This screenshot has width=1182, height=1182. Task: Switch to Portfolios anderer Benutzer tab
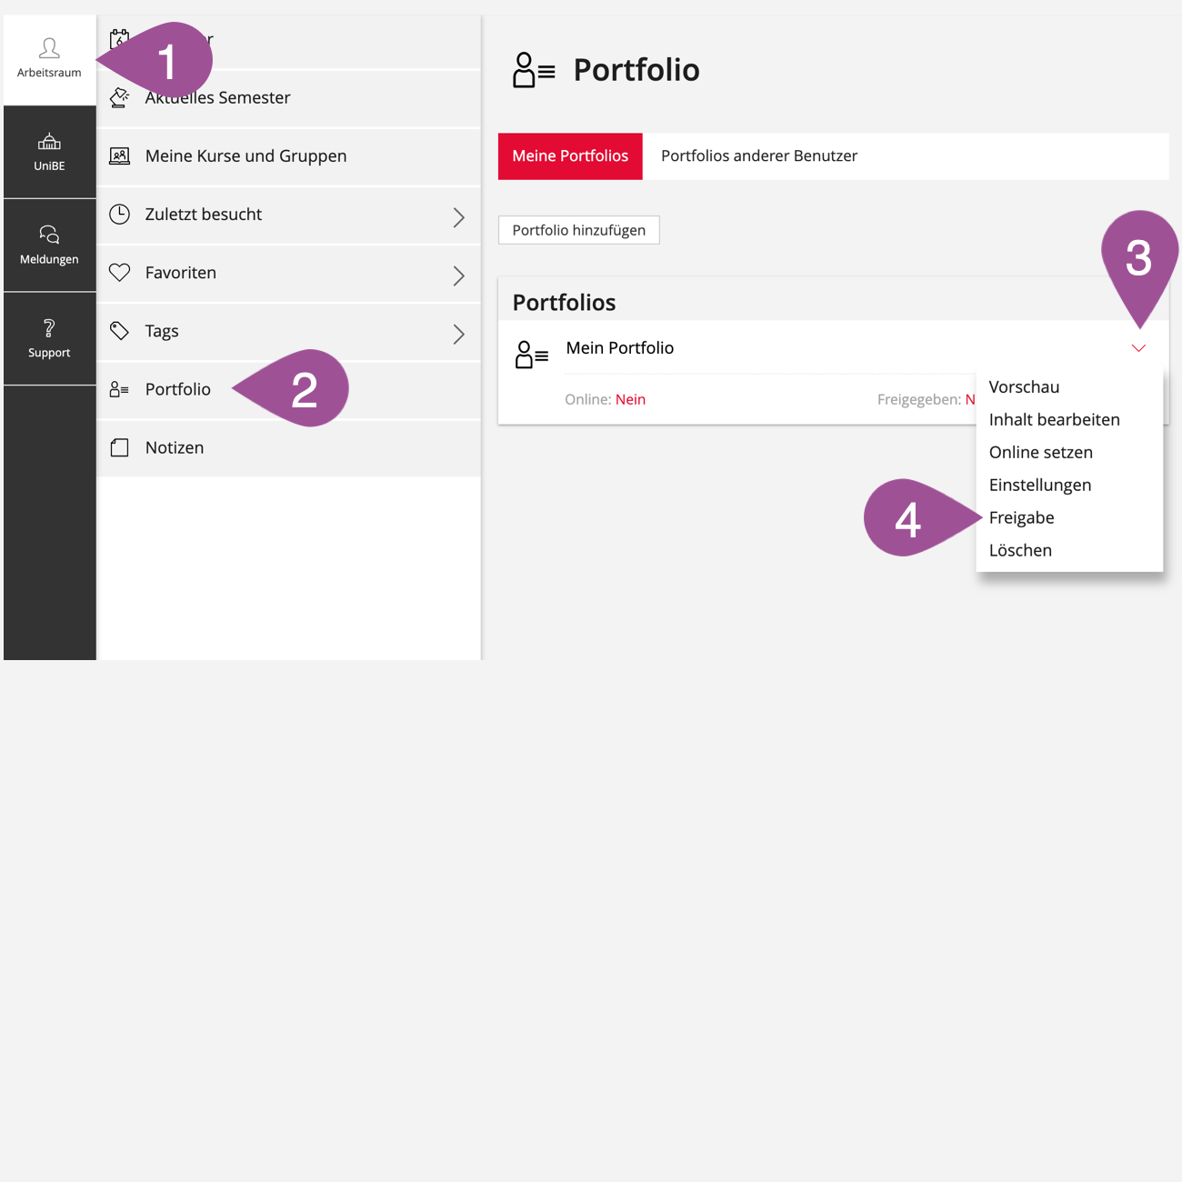(x=759, y=156)
